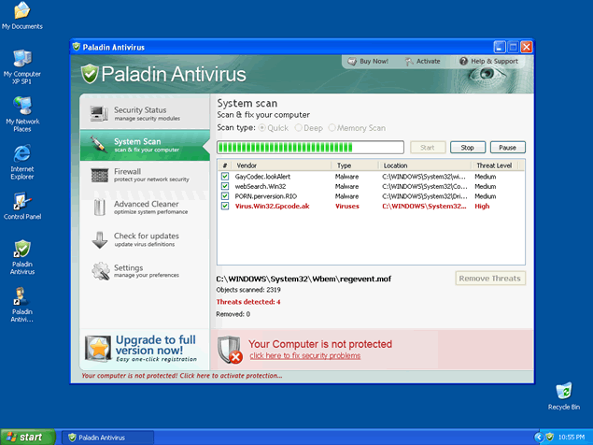This screenshot has width=593, height=445.
Task: Select the Control Panel desktop icon
Action: [x=21, y=206]
